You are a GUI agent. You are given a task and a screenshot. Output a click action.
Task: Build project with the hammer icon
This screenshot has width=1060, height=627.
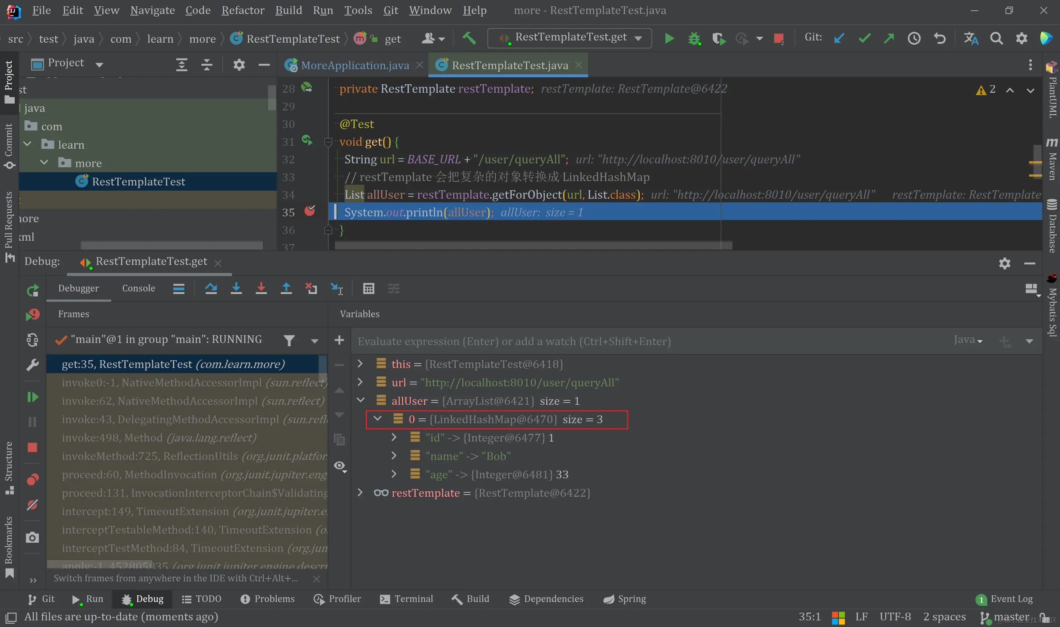469,38
